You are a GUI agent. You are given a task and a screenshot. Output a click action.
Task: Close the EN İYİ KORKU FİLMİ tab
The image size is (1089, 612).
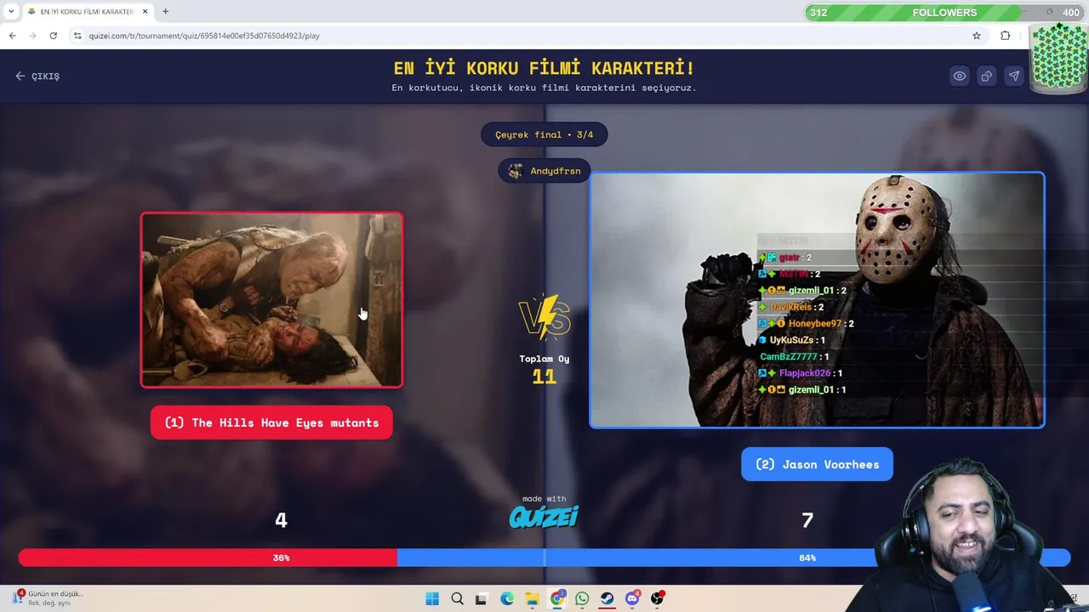coord(145,12)
